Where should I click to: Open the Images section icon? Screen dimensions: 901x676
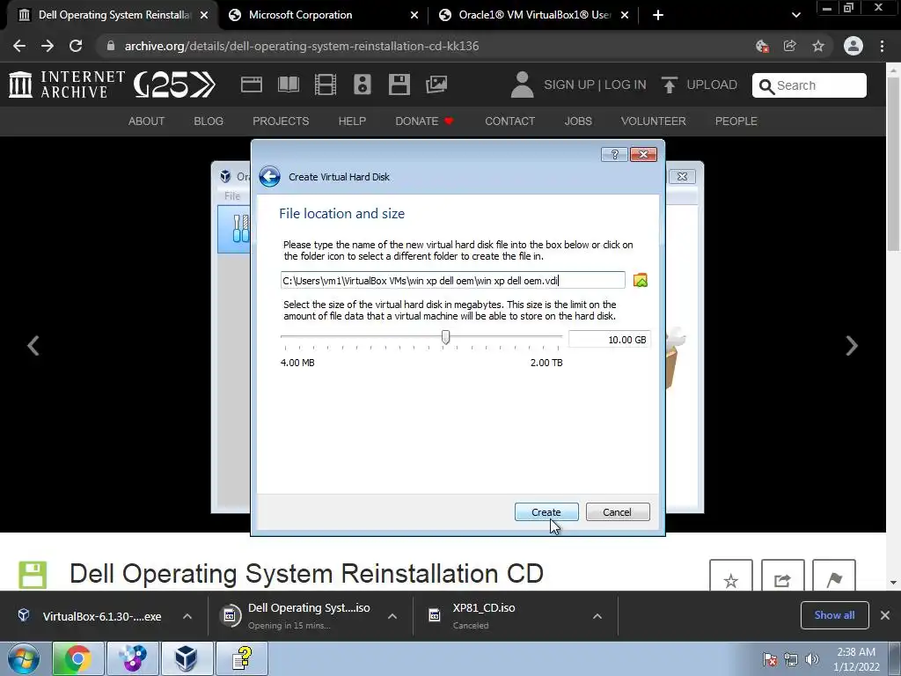436,84
